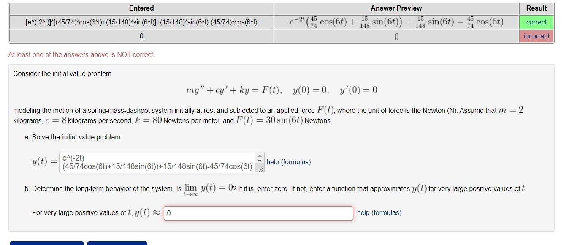Click the second blue button at the bottom
The image size is (569, 245).
117,244
